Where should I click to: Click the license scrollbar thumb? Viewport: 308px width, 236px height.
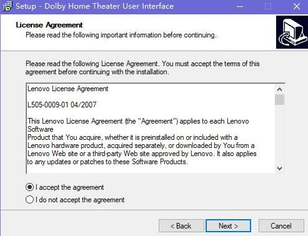279,100
